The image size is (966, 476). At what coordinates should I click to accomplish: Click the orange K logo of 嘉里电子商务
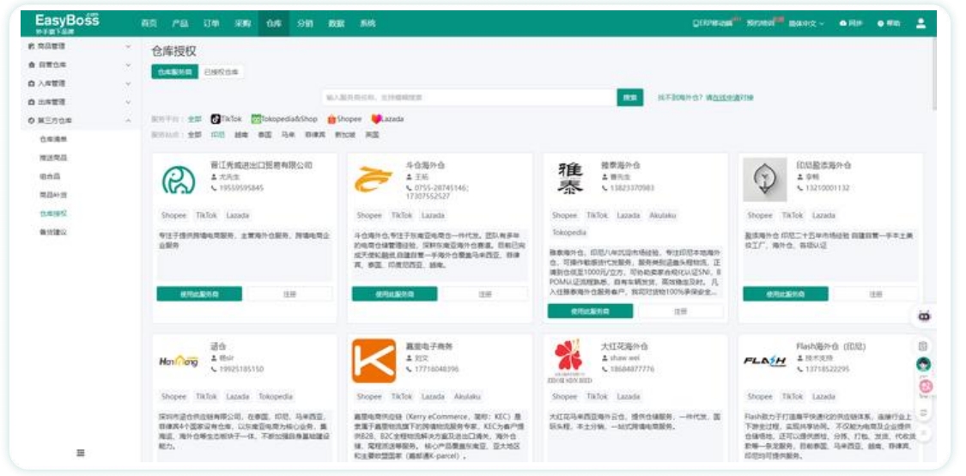pos(374,361)
